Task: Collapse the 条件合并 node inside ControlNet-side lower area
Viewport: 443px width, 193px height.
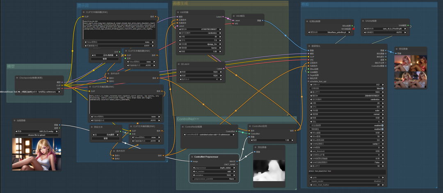Action: pos(114,151)
